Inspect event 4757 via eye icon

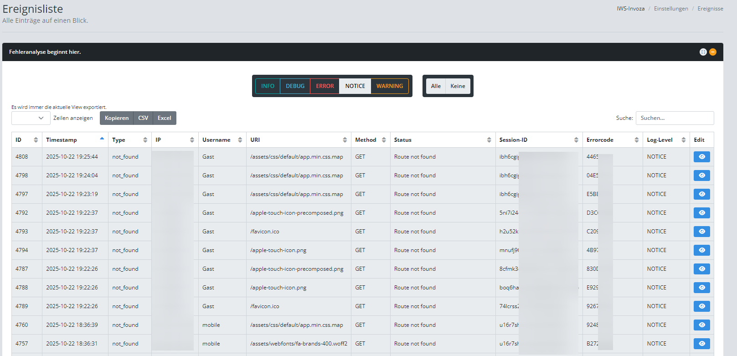pos(701,344)
